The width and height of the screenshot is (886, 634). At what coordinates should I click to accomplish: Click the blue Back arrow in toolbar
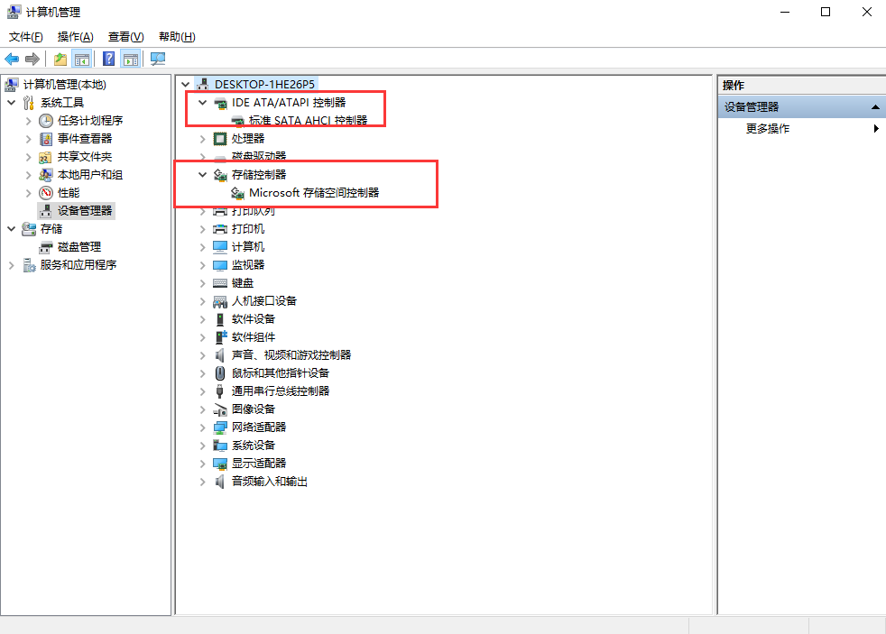coord(12,60)
